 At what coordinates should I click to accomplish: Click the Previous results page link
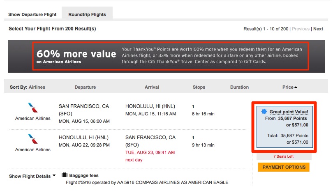pos(301,29)
